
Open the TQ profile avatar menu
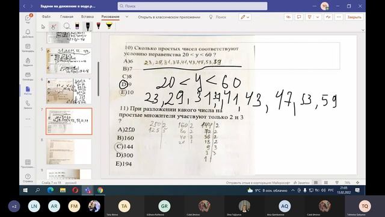(325, 6)
